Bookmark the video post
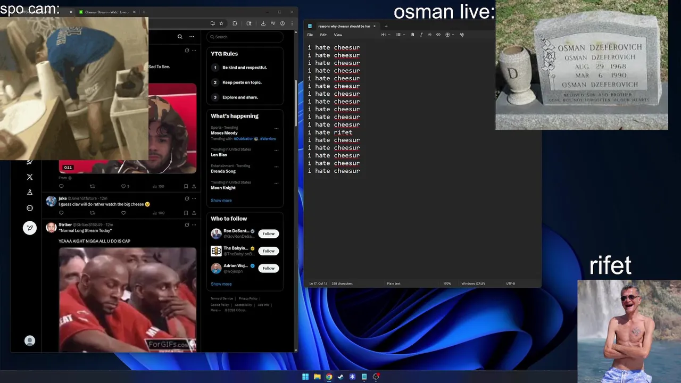 pyautogui.click(x=186, y=186)
